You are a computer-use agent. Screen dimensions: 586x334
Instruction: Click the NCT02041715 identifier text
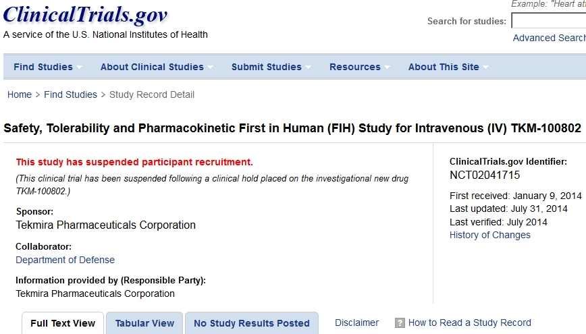coord(485,175)
